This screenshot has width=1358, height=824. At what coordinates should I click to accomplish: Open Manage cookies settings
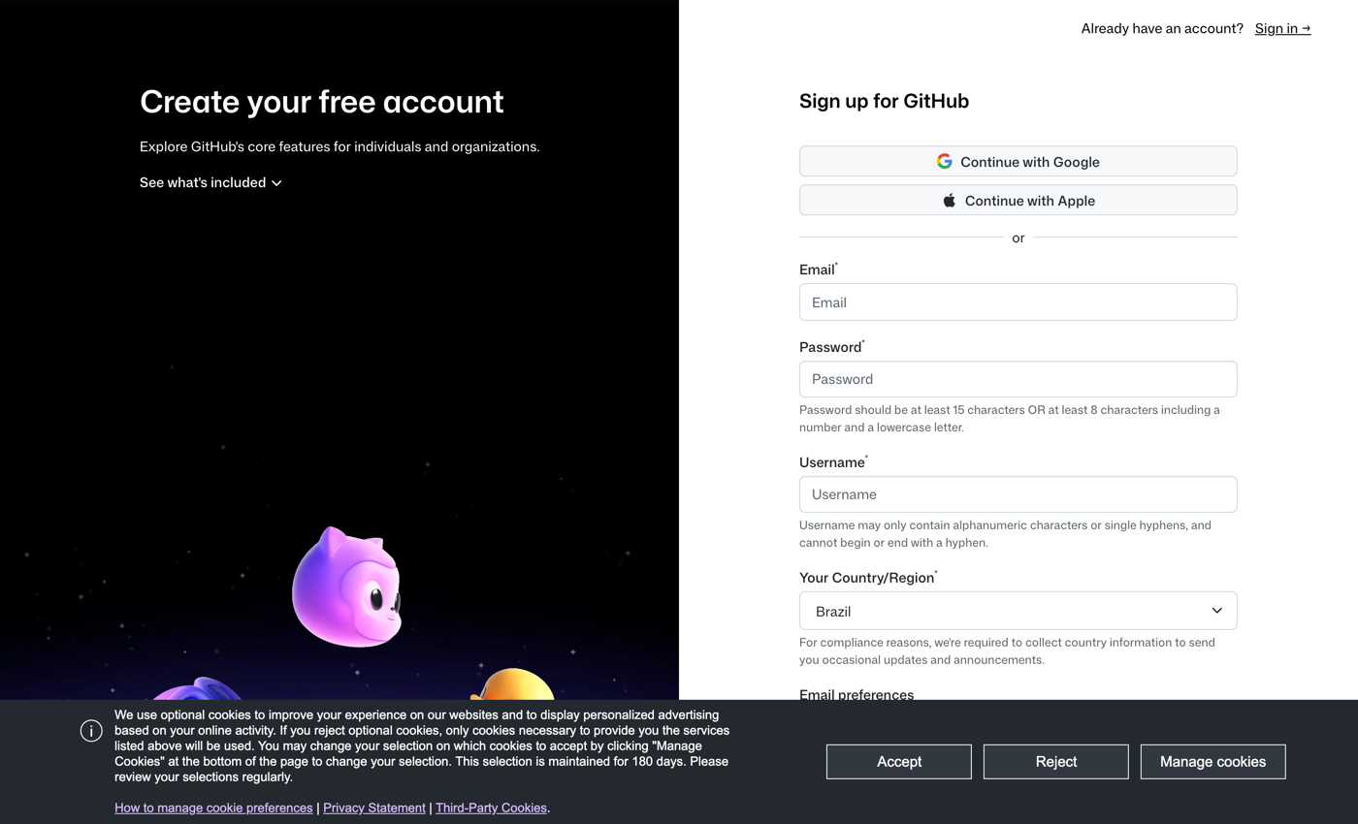click(x=1212, y=761)
